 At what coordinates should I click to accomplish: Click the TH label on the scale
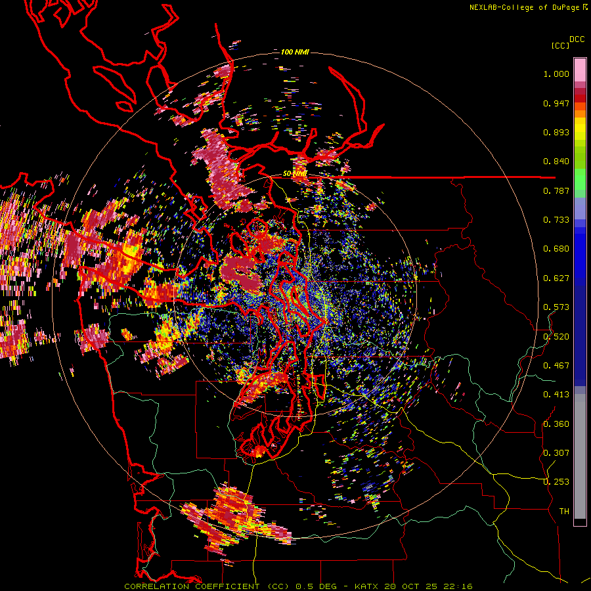[564, 511]
